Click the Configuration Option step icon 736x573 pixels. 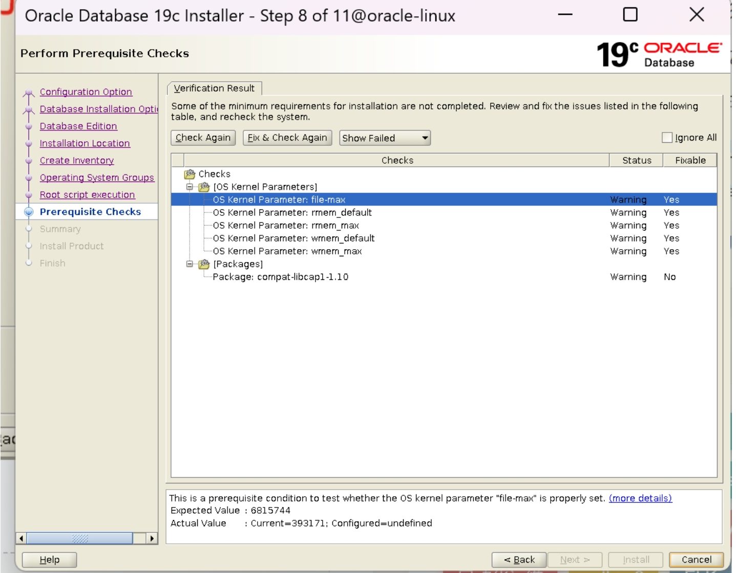point(29,92)
